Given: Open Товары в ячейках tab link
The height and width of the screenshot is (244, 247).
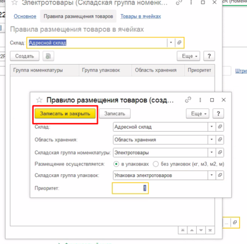Looking at the screenshot, I should (x=141, y=16).
